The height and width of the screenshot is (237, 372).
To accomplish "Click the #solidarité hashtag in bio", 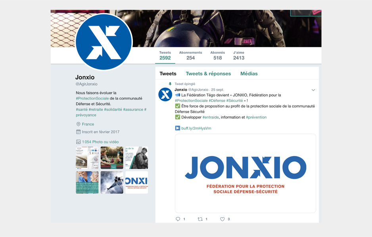I will pyautogui.click(x=113, y=109).
